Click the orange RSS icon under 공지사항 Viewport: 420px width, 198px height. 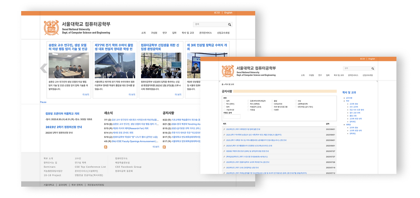(164, 147)
